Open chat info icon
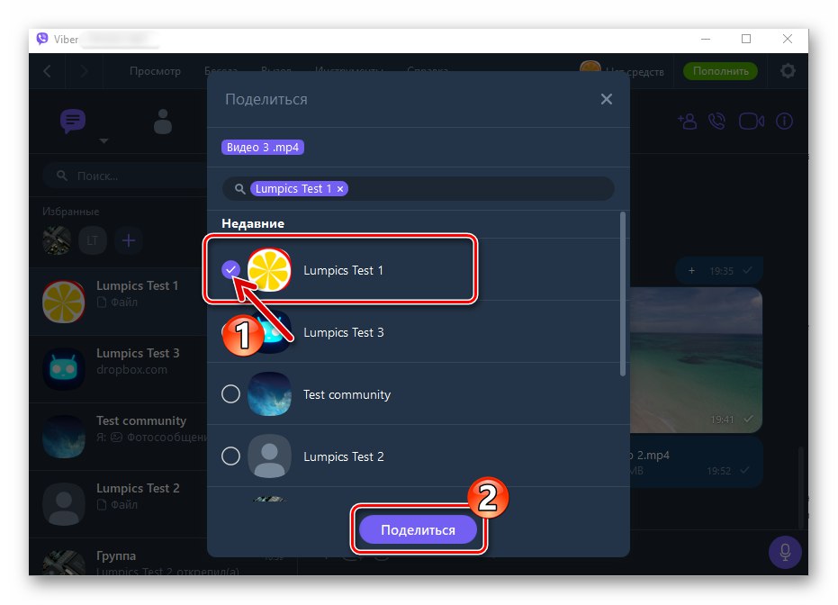The image size is (838, 605). click(784, 122)
